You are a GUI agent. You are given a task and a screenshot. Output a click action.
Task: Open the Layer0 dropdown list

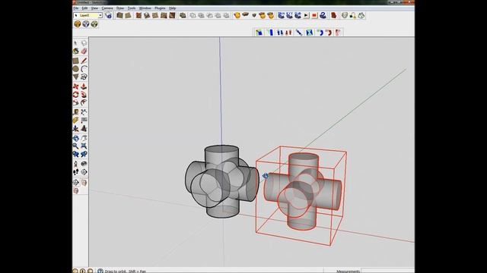point(100,15)
